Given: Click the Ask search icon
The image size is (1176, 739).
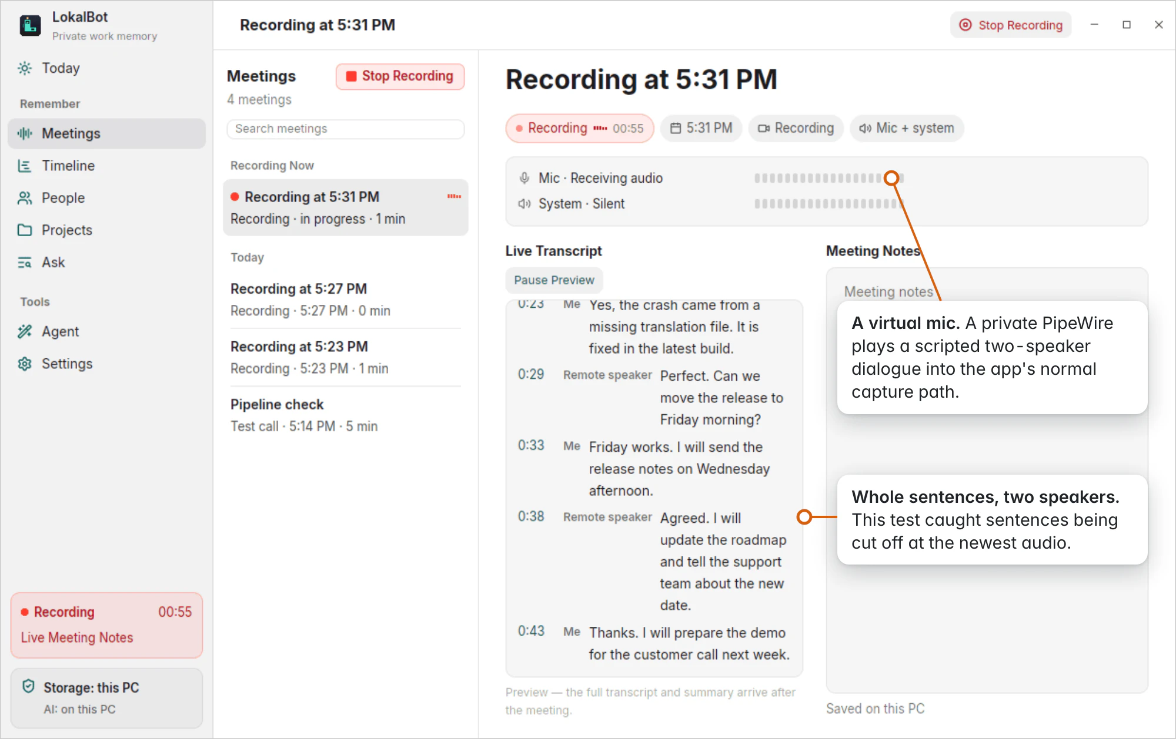Looking at the screenshot, I should coord(25,262).
